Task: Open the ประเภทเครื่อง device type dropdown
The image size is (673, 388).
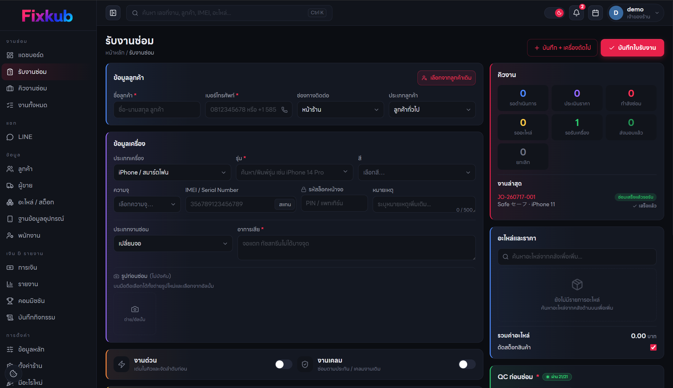Action: pos(172,173)
